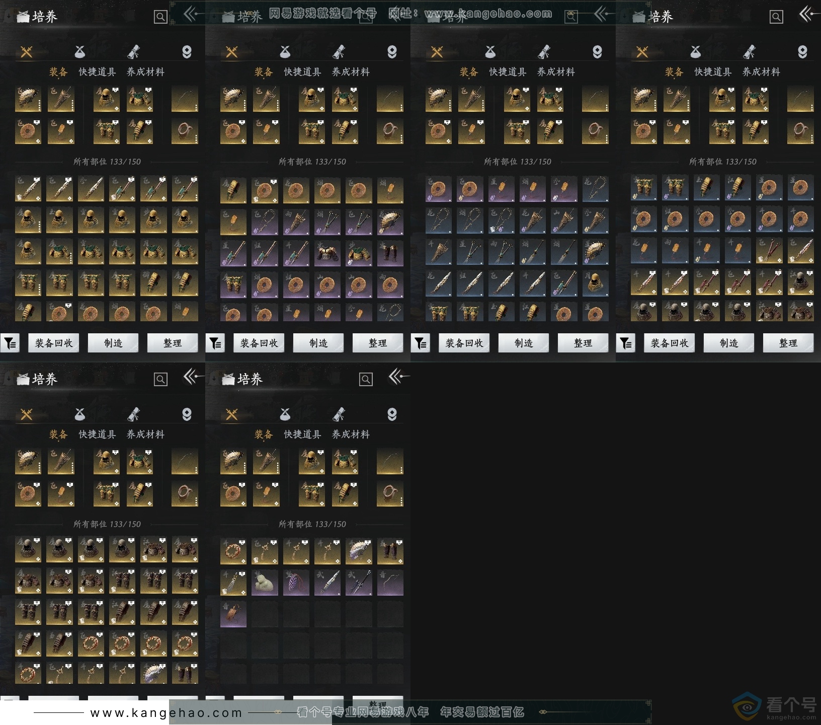Switch to 养成材料 tab in top-left panel
The width and height of the screenshot is (821, 725).
(x=145, y=72)
